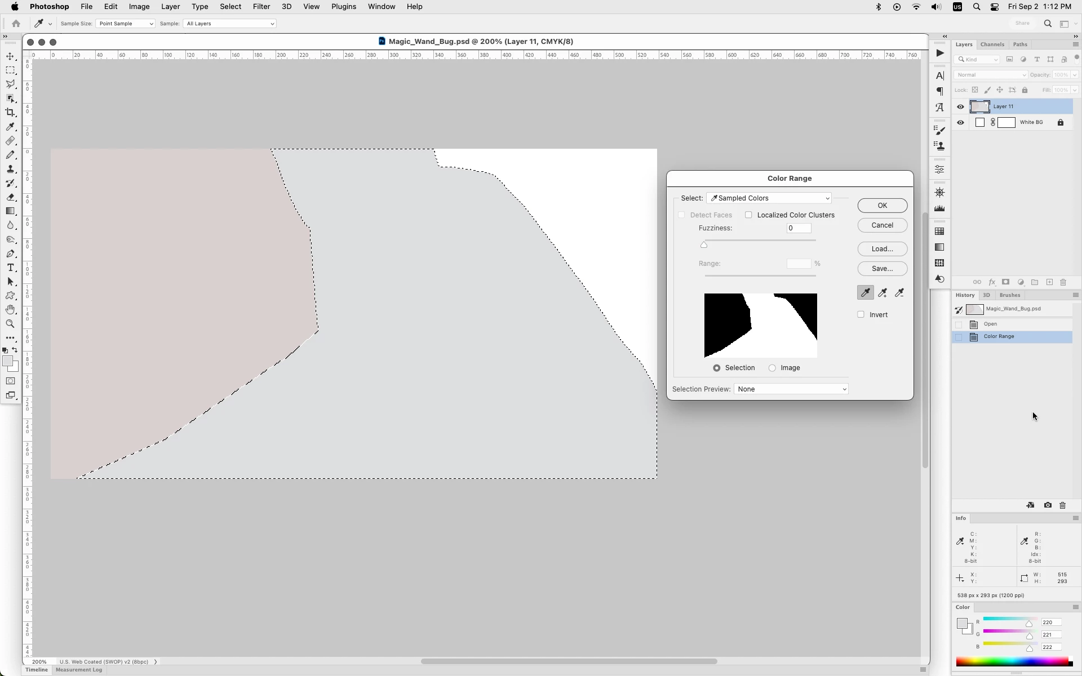Enable Localized Color Clusters checkbox
The height and width of the screenshot is (676, 1082).
tap(748, 215)
